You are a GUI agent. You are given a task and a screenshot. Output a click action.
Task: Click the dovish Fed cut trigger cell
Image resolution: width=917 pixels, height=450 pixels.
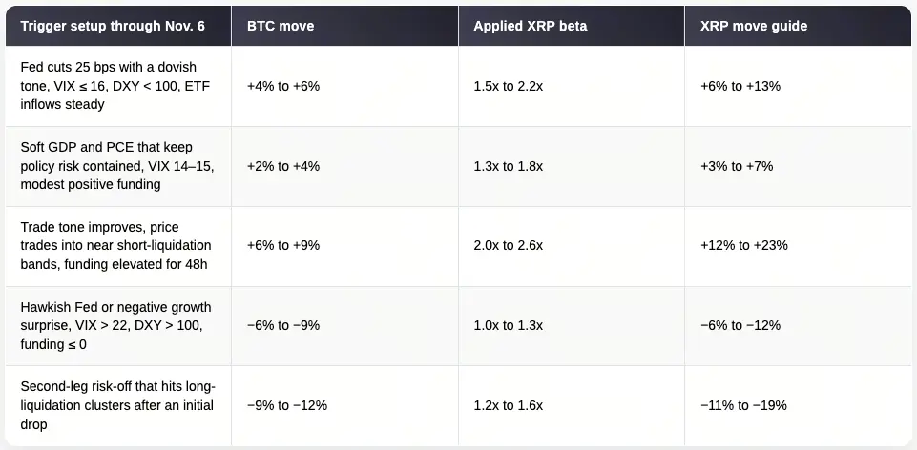(115, 86)
